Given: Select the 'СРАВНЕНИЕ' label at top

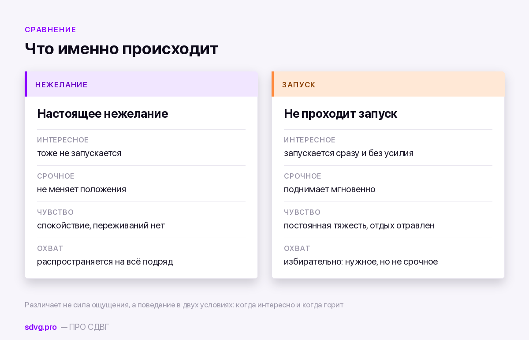Looking at the screenshot, I should pyautogui.click(x=51, y=30).
